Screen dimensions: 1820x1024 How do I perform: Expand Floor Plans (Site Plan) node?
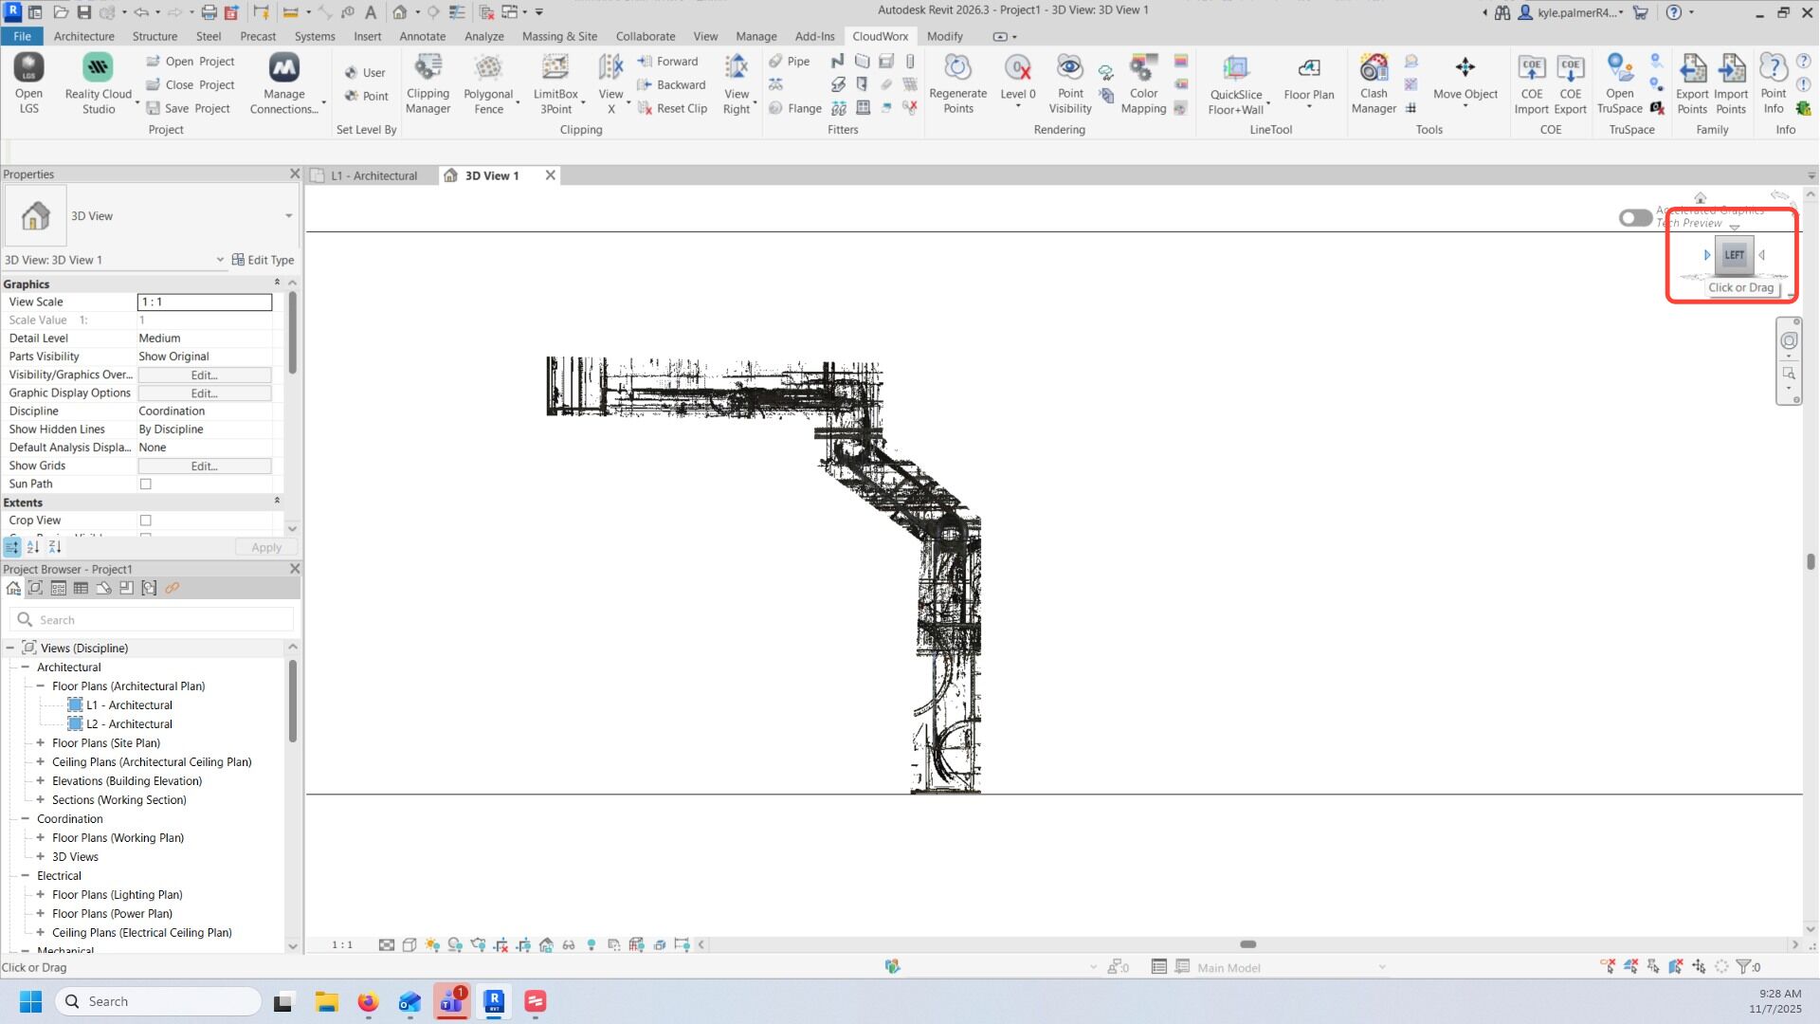click(41, 743)
